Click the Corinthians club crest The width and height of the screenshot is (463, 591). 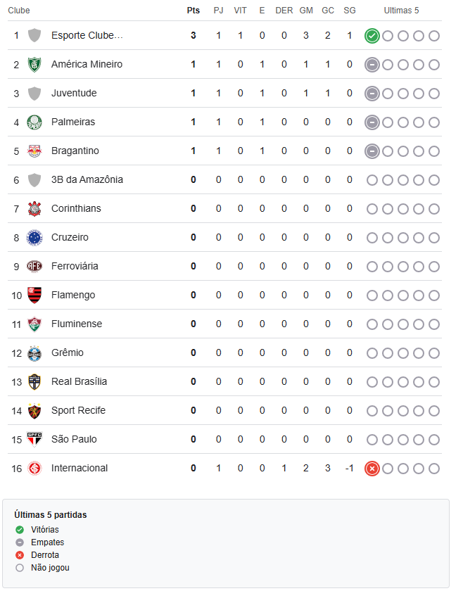[x=34, y=209]
